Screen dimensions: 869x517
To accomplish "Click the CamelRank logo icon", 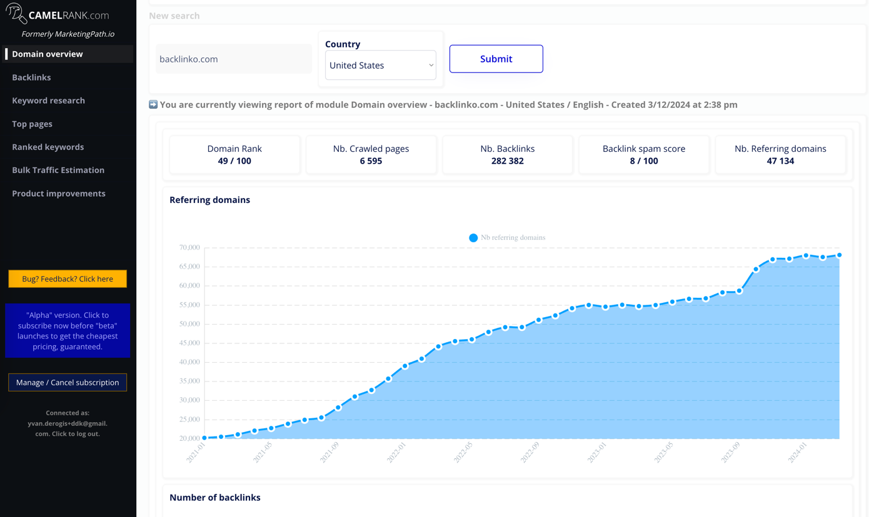I will tap(16, 13).
